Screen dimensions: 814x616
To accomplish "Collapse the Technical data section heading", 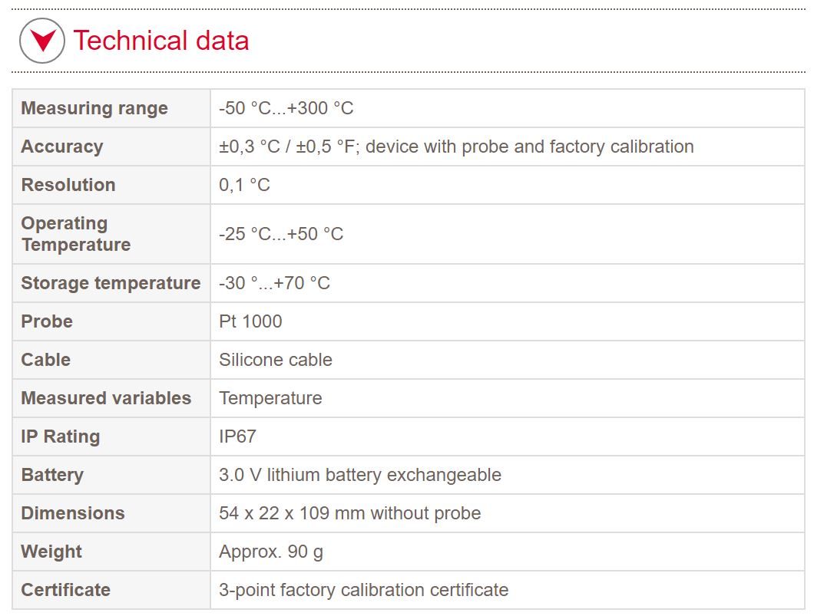I will pyautogui.click(x=160, y=41).
